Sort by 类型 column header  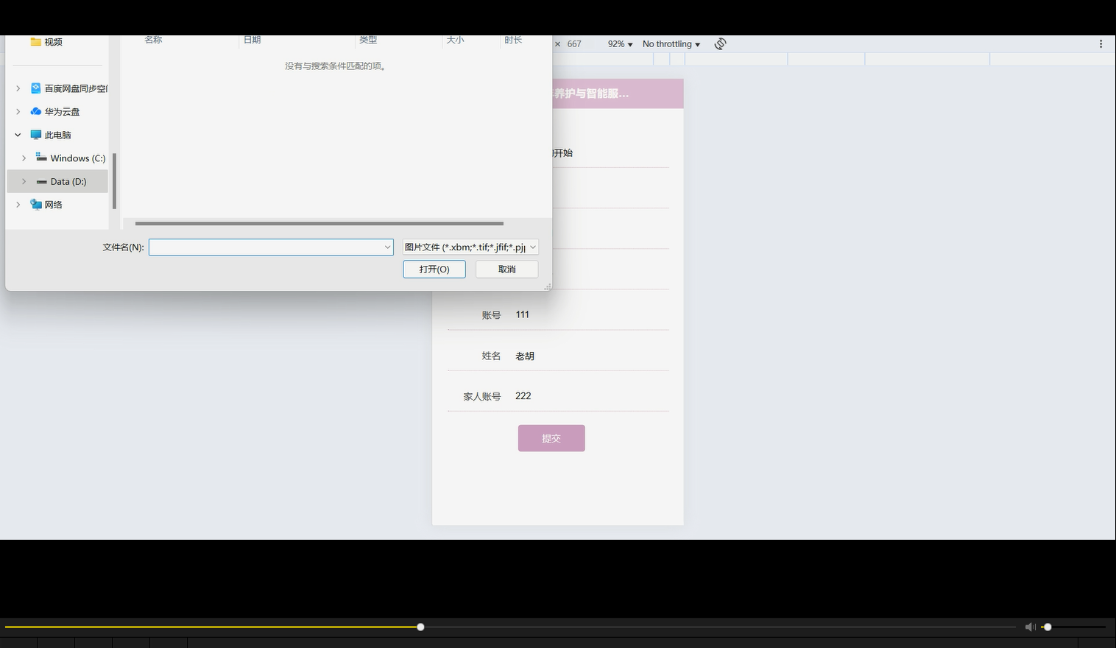tap(368, 40)
